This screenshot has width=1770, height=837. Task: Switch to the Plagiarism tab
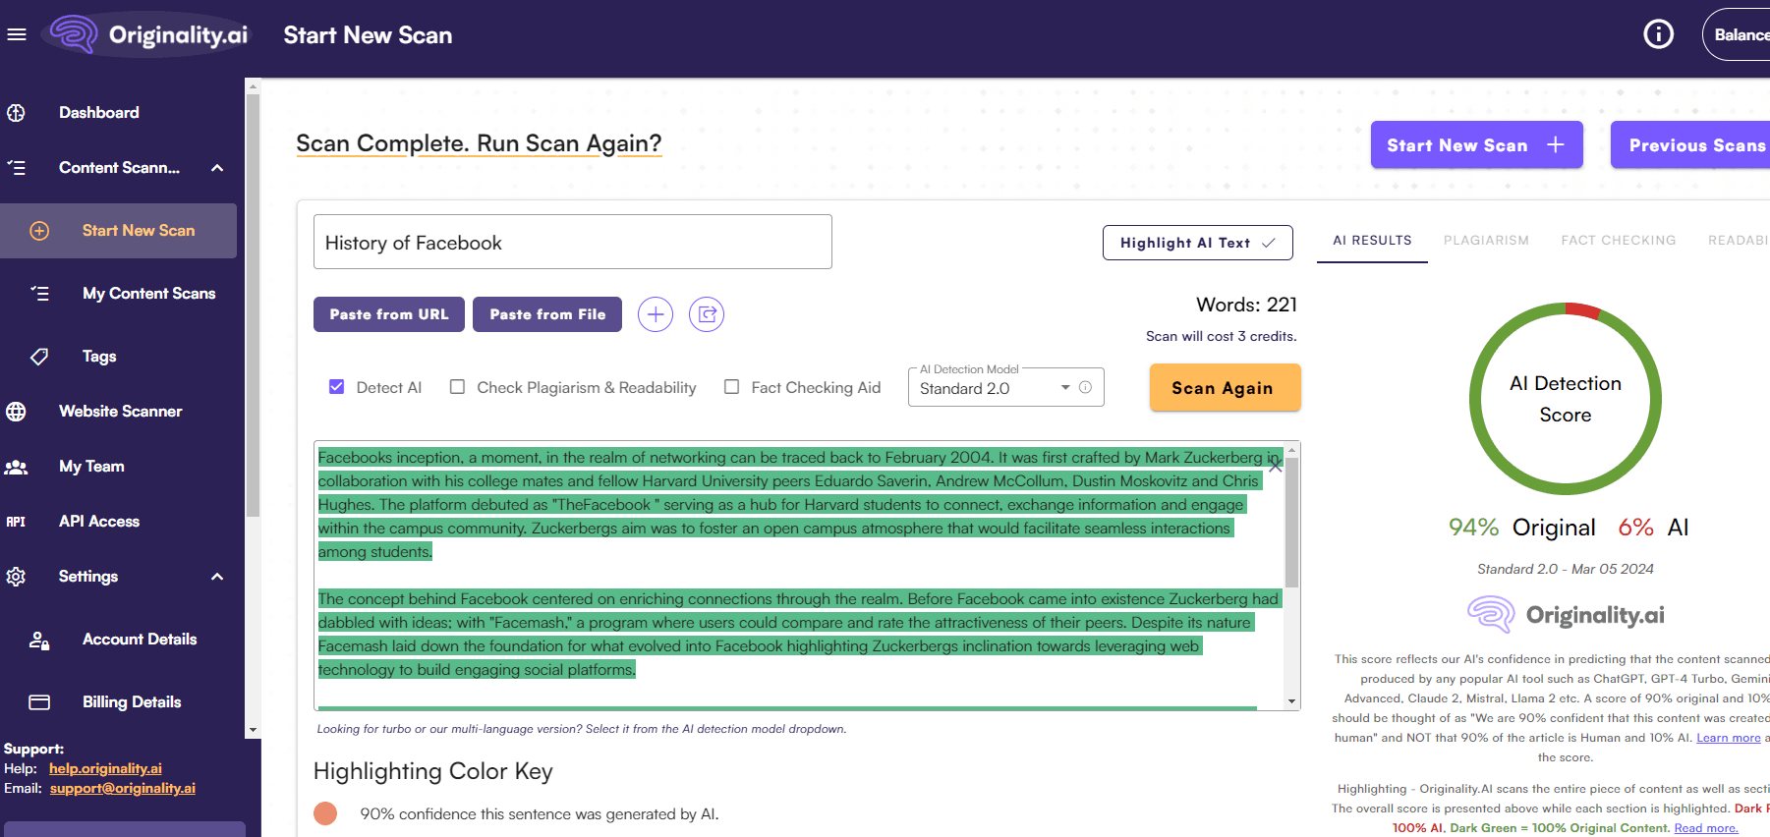pos(1486,241)
